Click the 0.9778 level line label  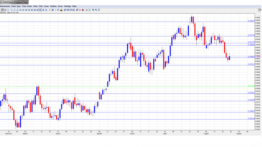251,35
